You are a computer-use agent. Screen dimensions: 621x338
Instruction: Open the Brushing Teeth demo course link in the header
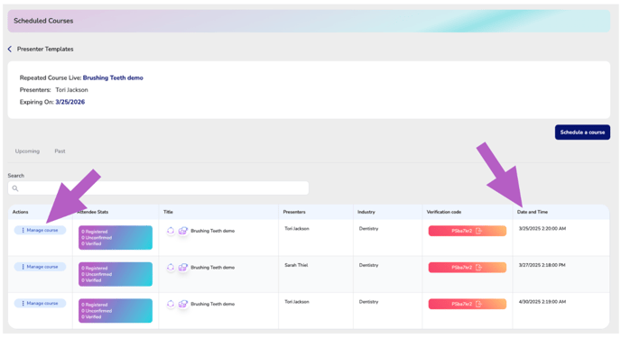click(113, 78)
